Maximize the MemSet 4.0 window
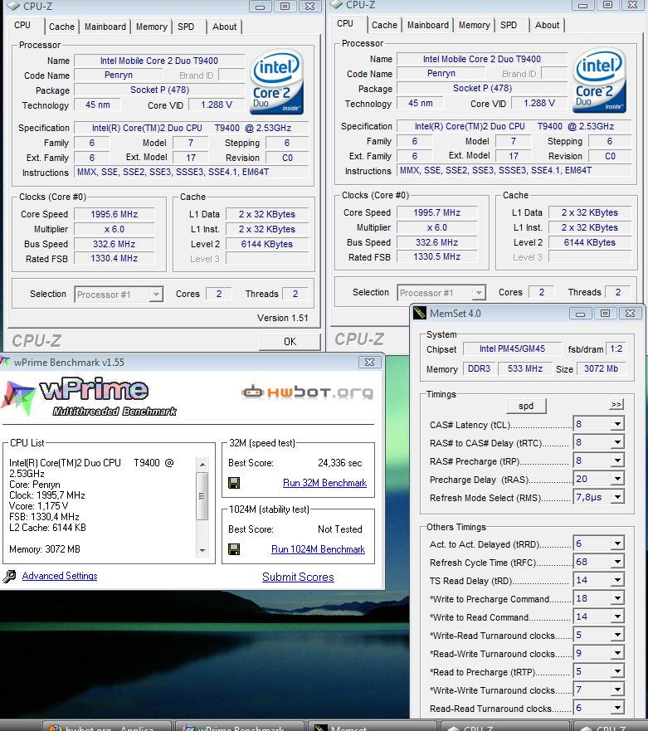 [x=605, y=314]
